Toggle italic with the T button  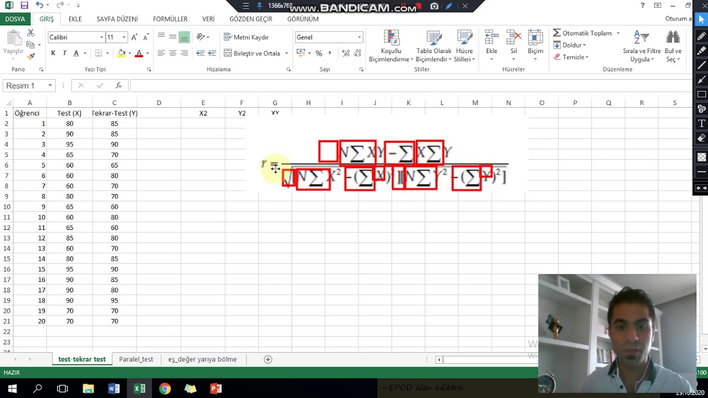[x=65, y=53]
